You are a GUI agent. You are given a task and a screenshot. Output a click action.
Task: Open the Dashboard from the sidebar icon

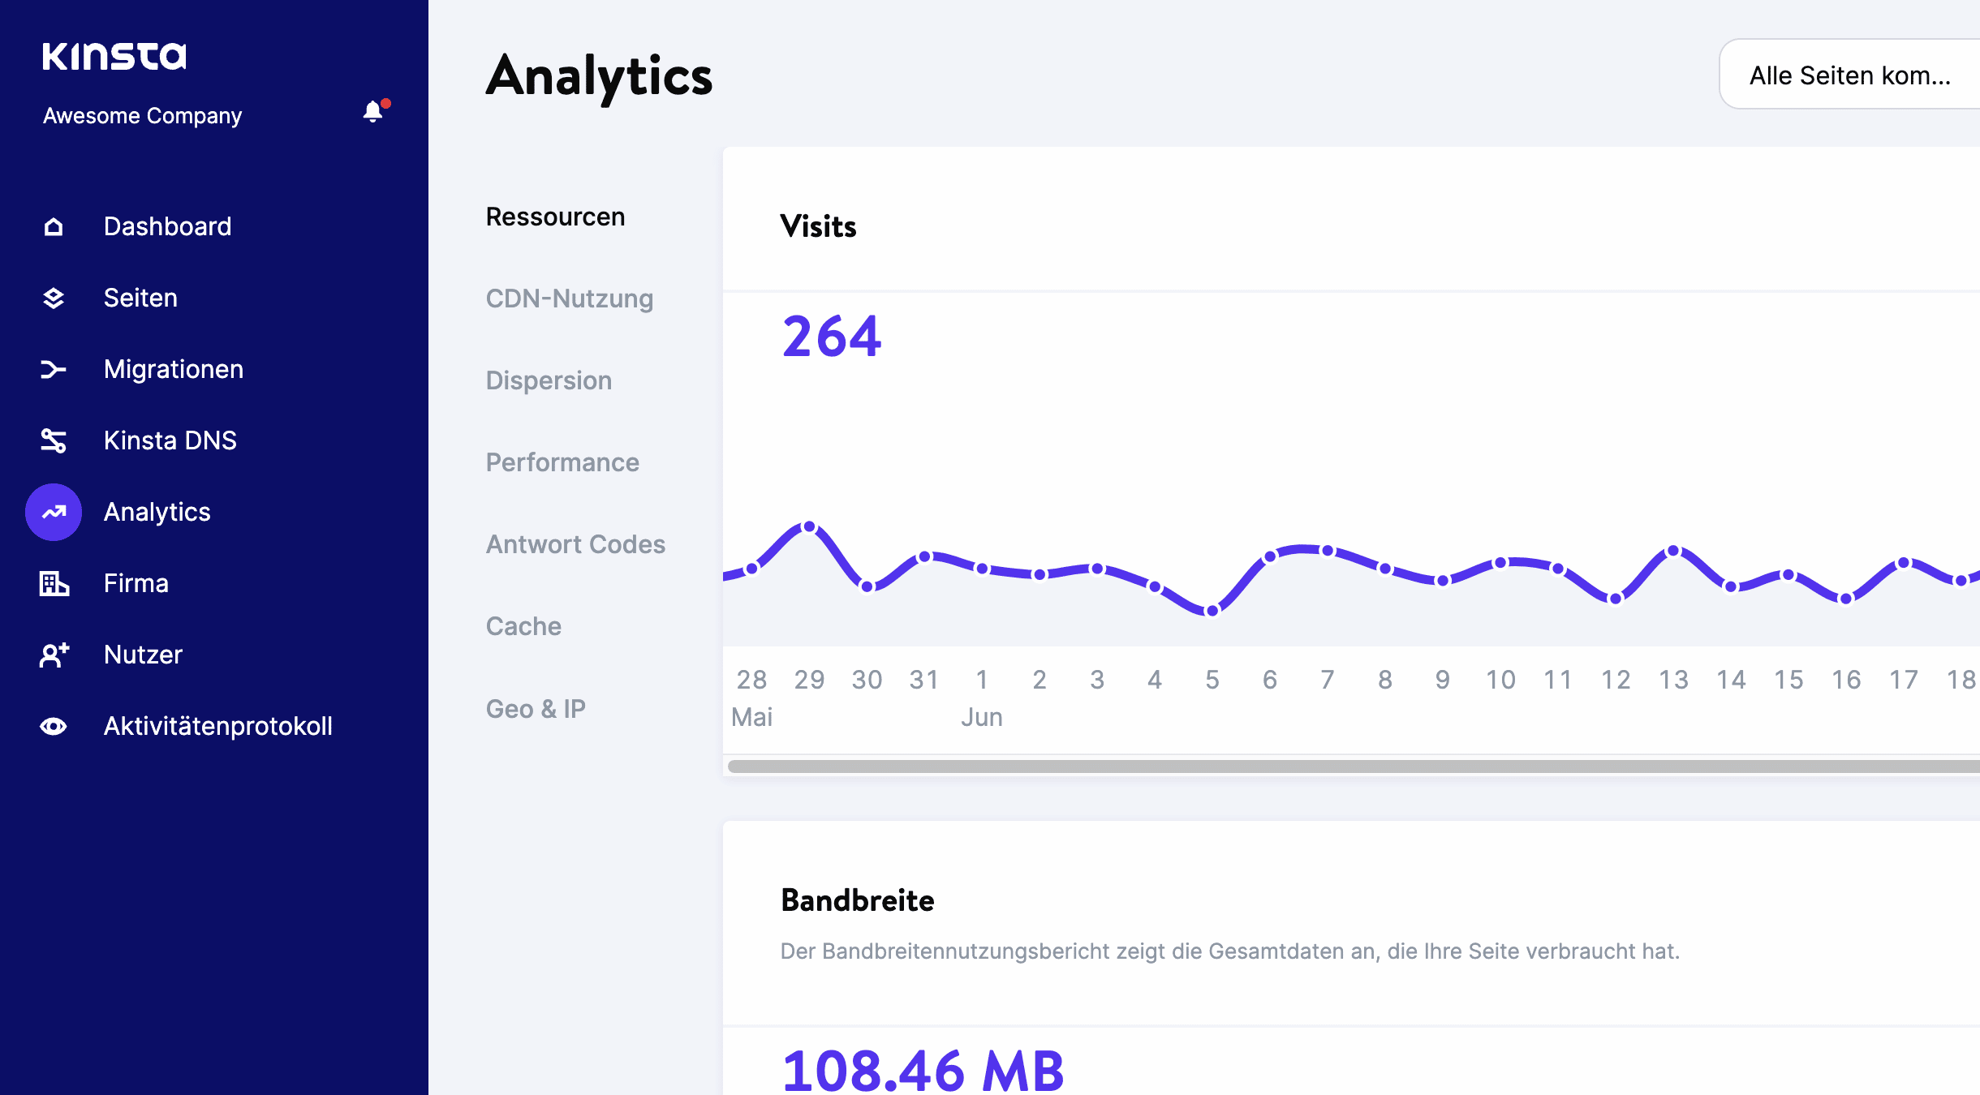point(54,226)
